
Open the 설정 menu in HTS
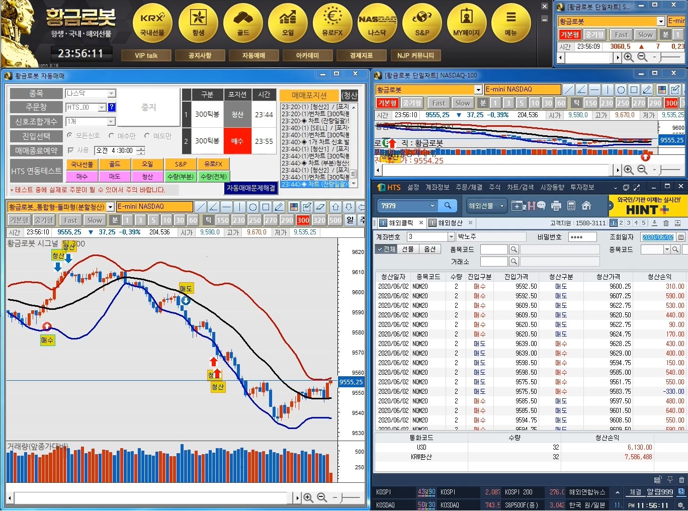tap(413, 187)
